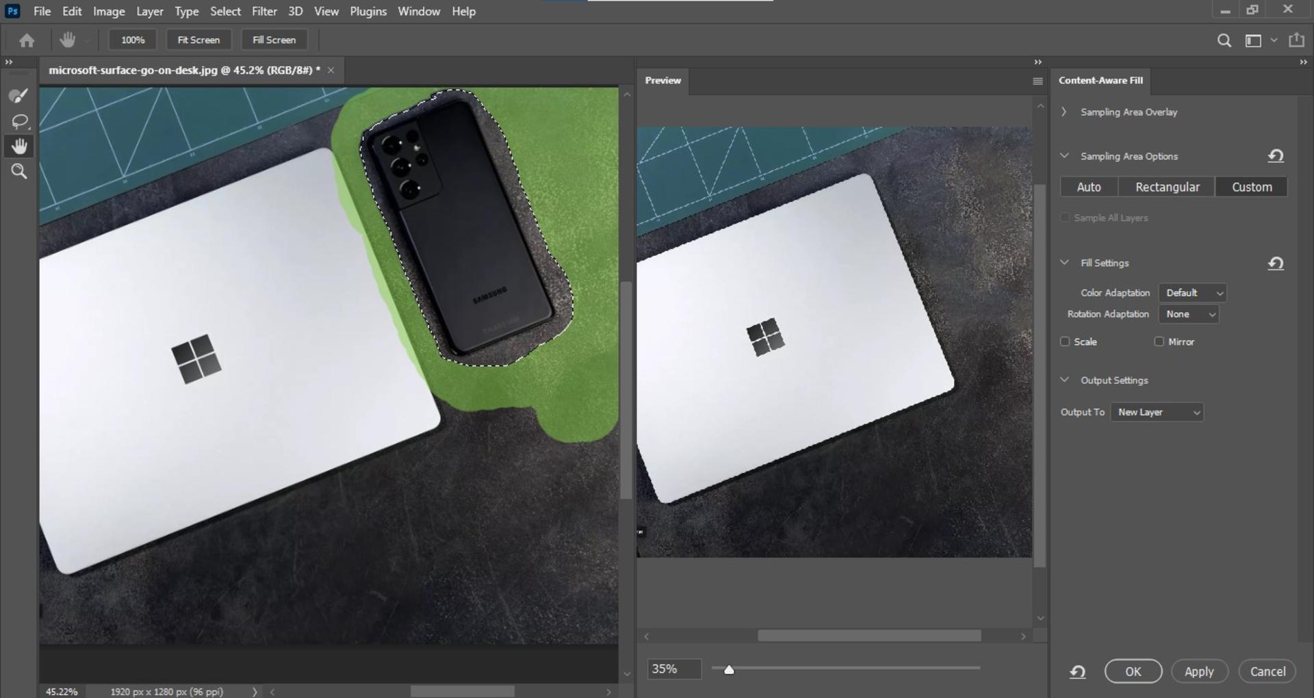Collapse the Output Settings section
1314x698 pixels.
(1064, 380)
